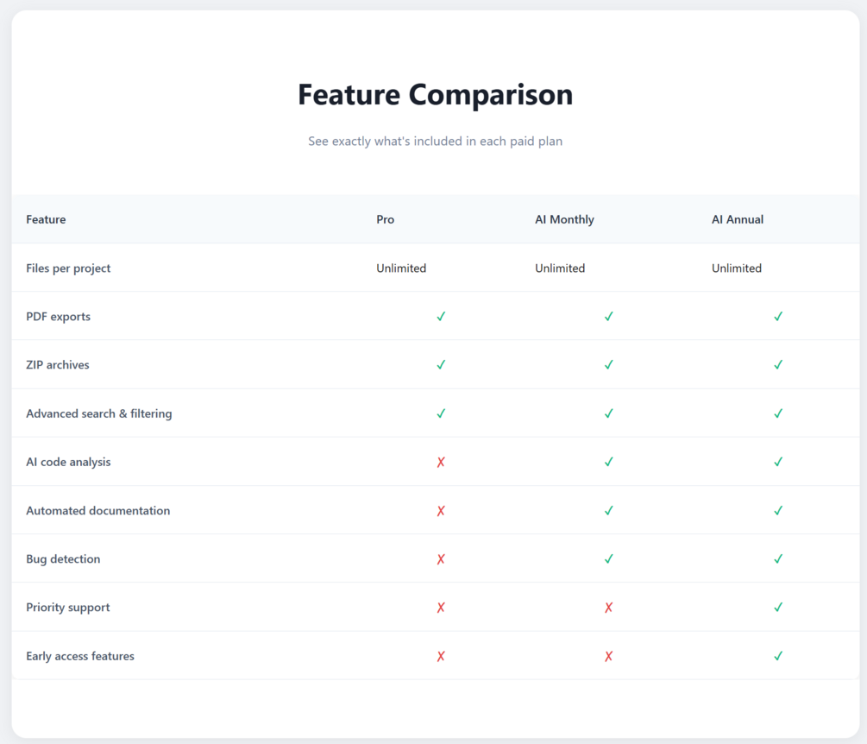The image size is (867, 744).
Task: Click AI Monthly checkmark for ZIP archives
Action: click(x=608, y=365)
